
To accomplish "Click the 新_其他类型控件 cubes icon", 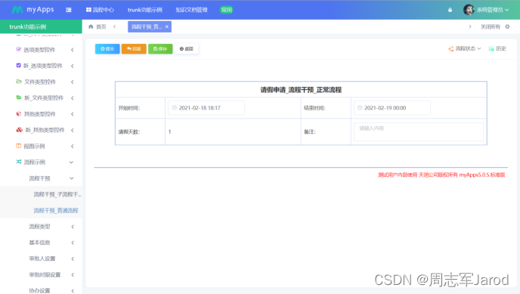I will [x=19, y=129].
